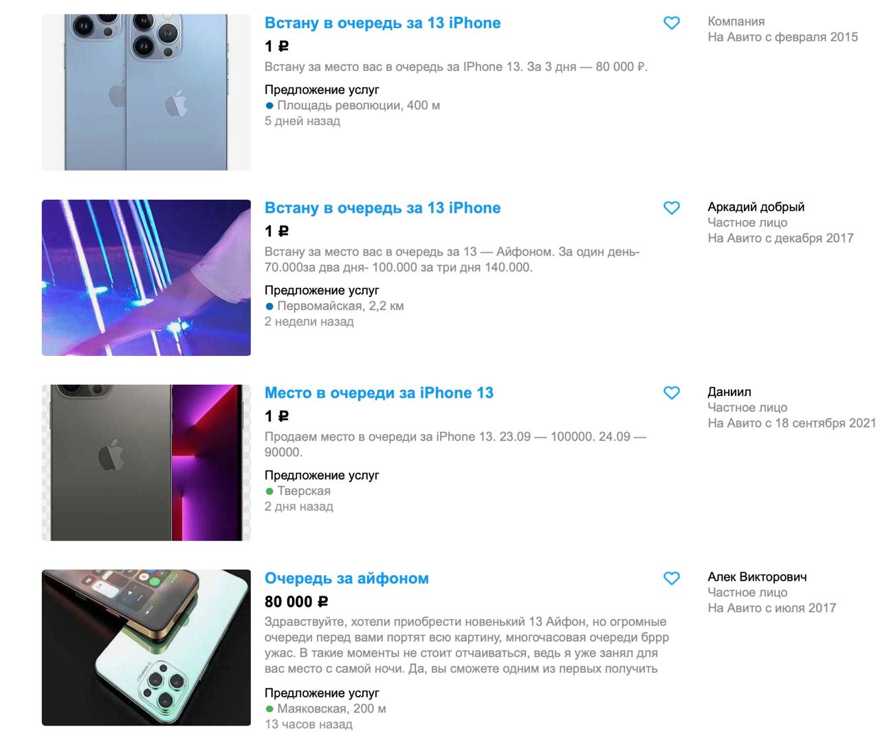Screen dimensions: 880x740
Task: View seller profile Аркадий добрый
Action: point(756,207)
